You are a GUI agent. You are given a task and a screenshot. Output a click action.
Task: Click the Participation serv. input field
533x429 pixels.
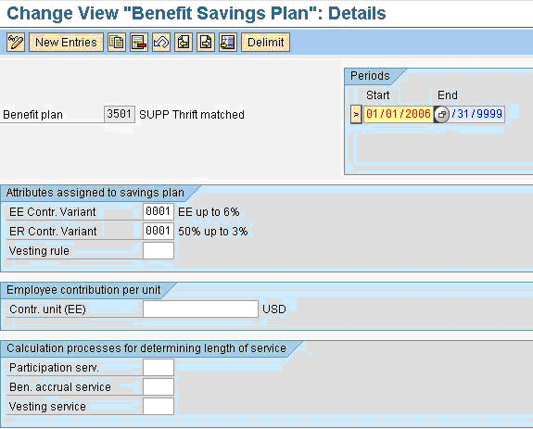click(159, 368)
